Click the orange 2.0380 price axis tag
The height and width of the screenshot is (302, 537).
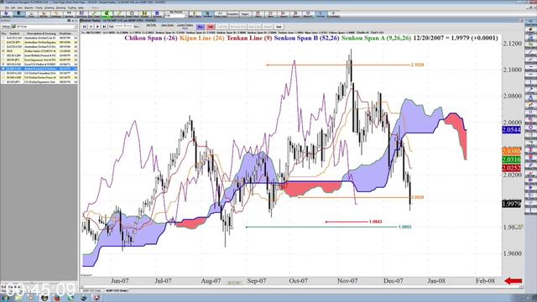pyautogui.click(x=511, y=151)
